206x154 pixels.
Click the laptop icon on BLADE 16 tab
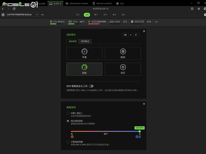tap(51, 3)
